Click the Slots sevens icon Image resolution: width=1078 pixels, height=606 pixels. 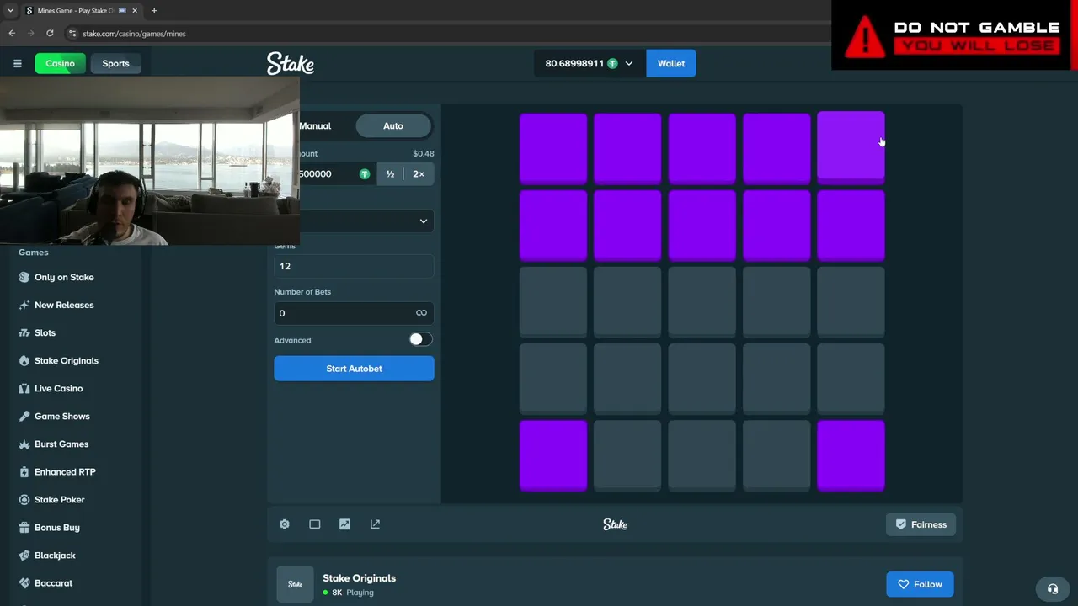coord(24,332)
